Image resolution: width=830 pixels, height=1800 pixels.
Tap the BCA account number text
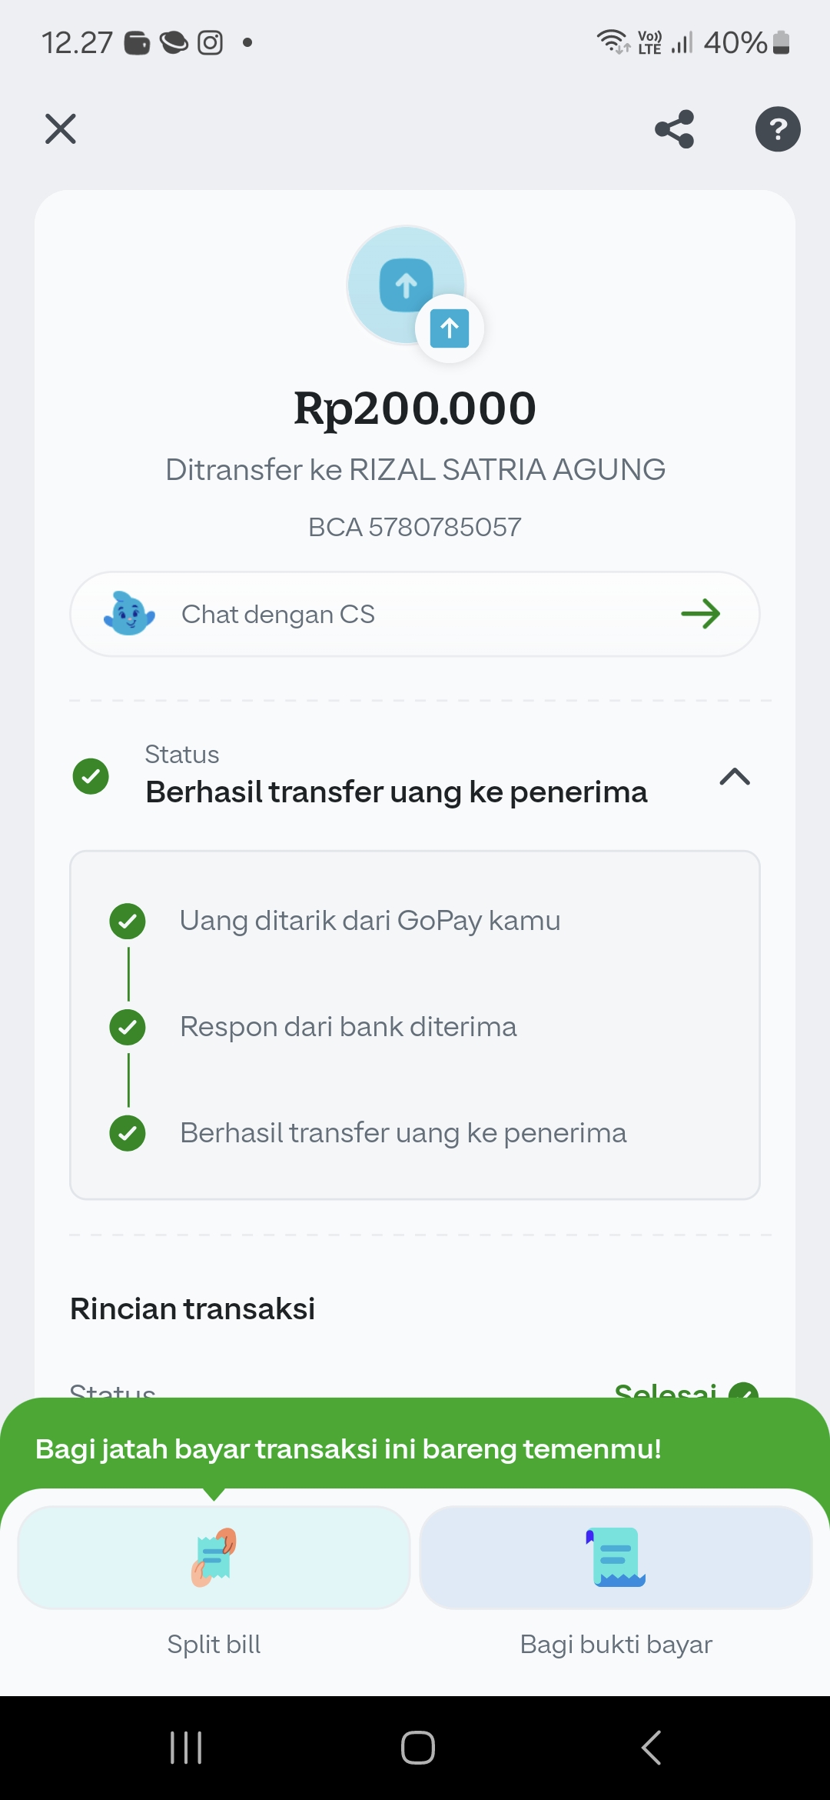click(415, 527)
